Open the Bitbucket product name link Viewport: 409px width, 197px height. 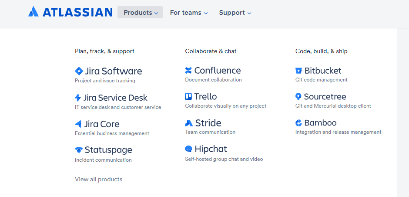323,71
